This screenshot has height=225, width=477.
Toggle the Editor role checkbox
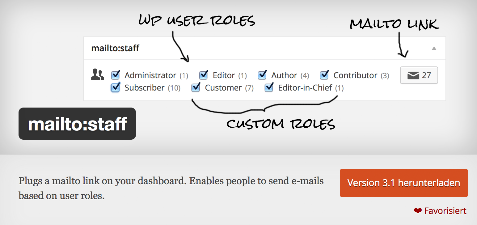pos(204,75)
